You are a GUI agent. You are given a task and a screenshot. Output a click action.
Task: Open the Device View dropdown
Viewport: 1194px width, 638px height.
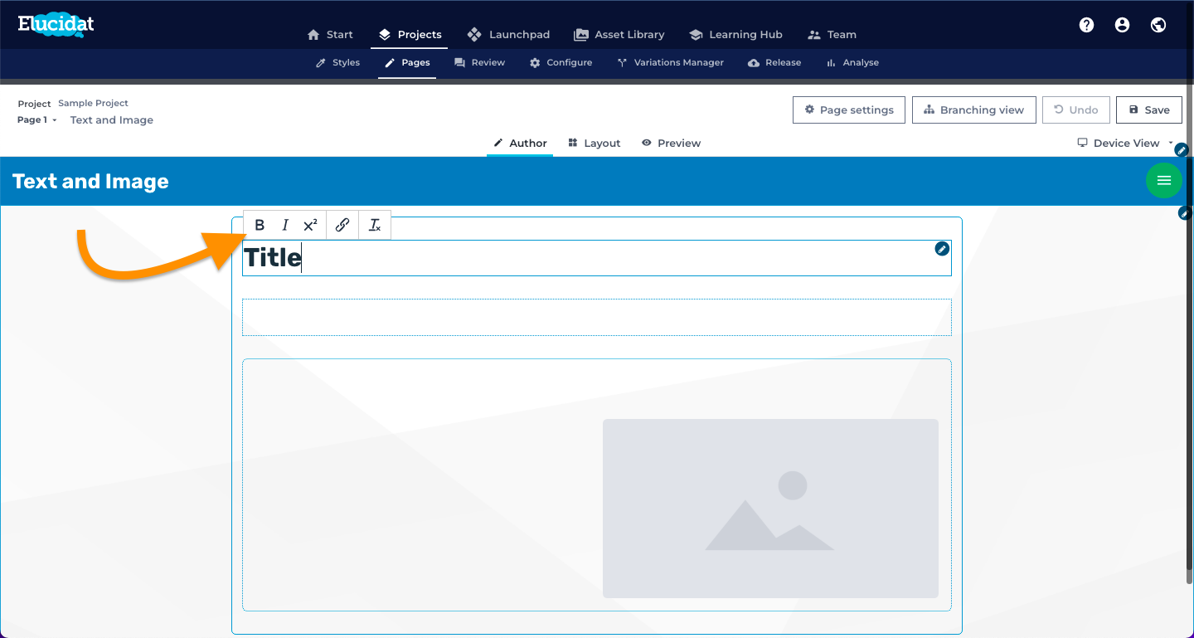[1126, 143]
